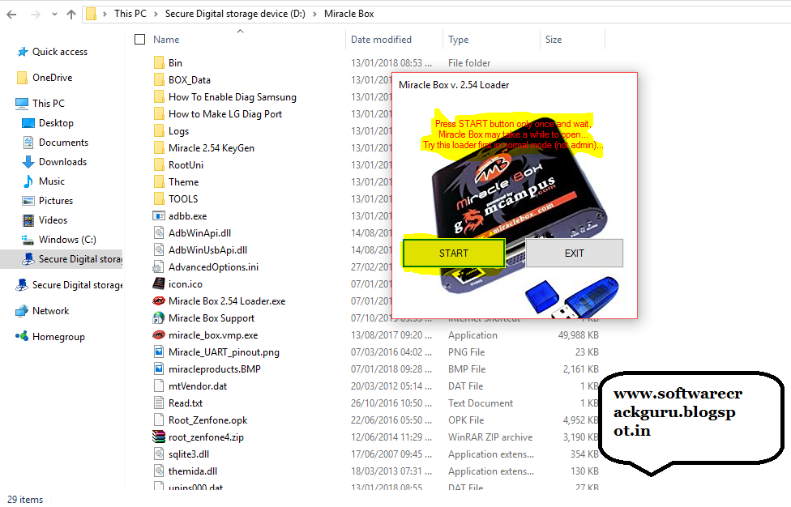Click Secure Digital storage device (D:) breadcrumb

click(x=235, y=14)
